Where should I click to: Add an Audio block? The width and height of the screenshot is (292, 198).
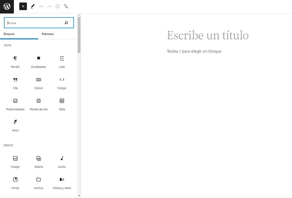tap(62, 162)
